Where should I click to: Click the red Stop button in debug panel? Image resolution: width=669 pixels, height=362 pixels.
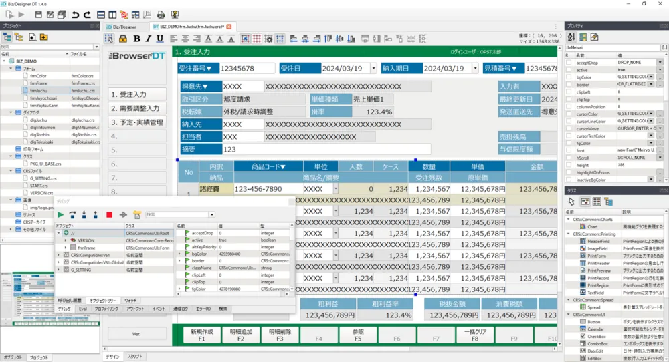109,215
